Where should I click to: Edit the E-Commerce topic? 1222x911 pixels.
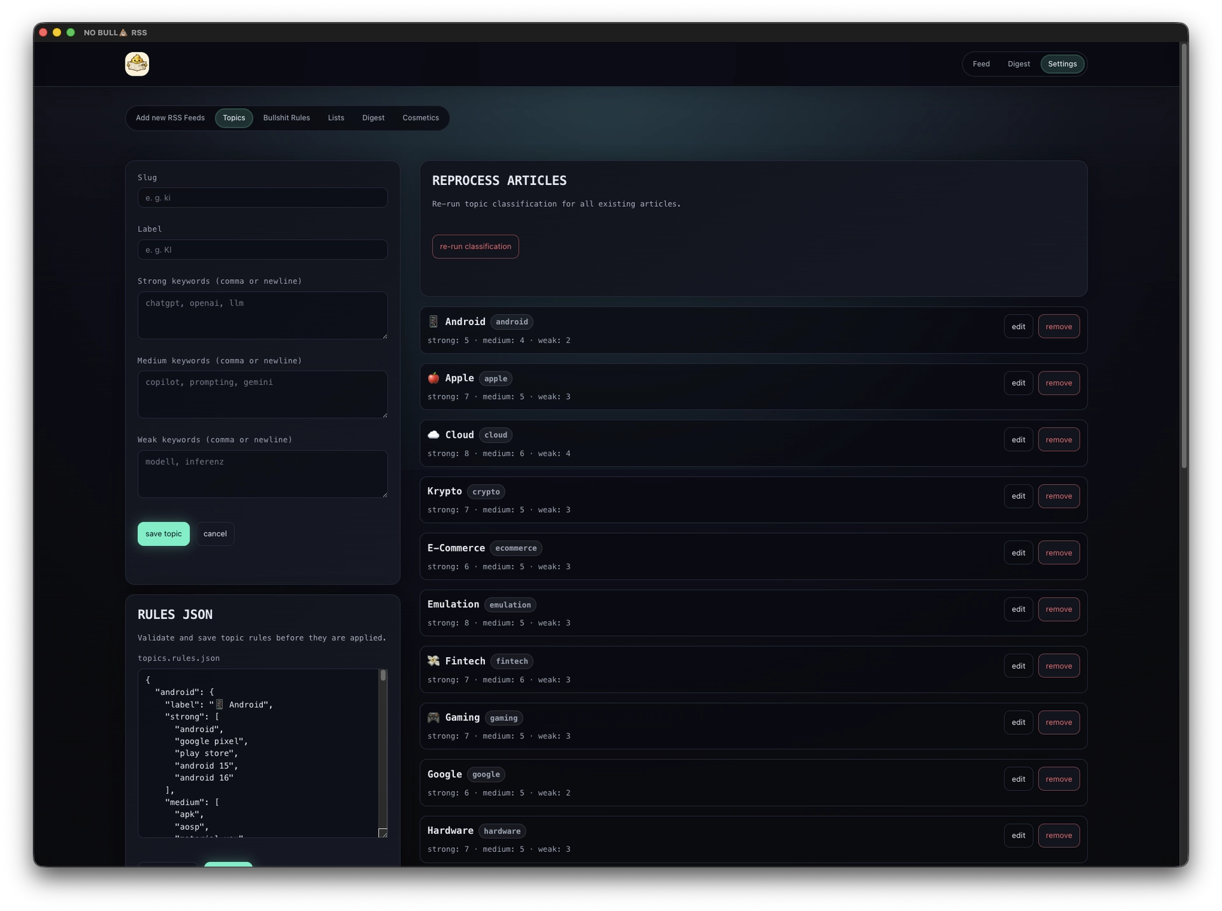coord(1018,553)
